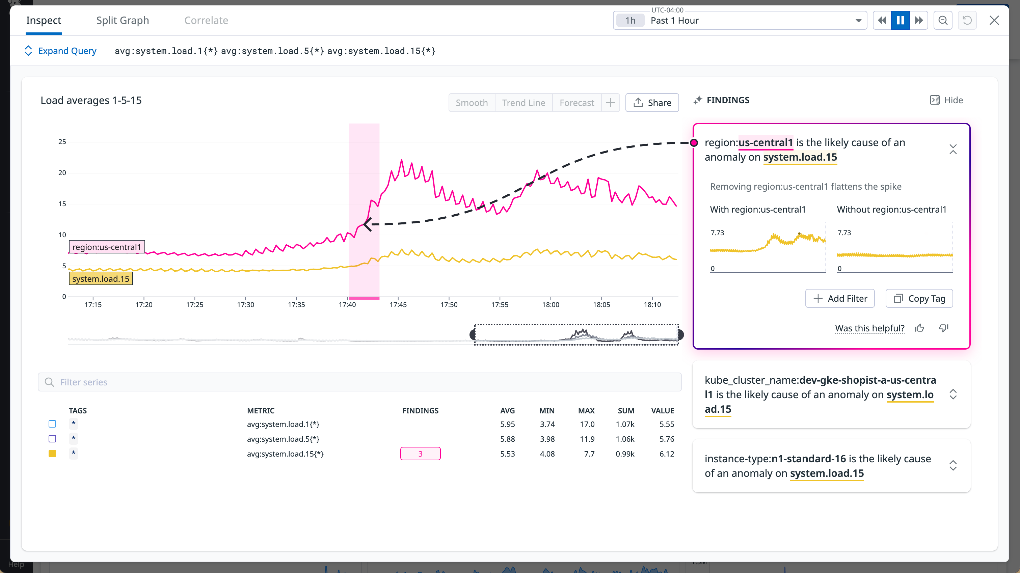
Task: Give thumbs up on the finding
Action: click(x=919, y=328)
